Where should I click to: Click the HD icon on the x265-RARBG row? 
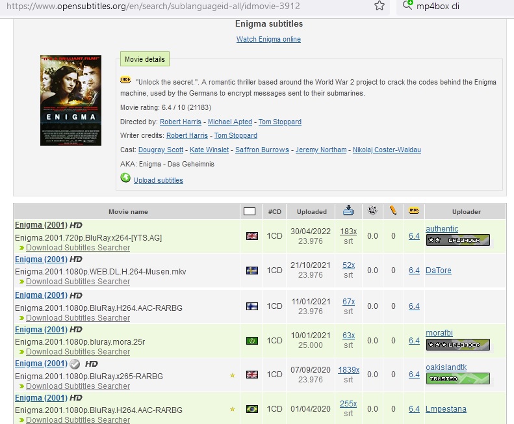pyautogui.click(x=92, y=364)
